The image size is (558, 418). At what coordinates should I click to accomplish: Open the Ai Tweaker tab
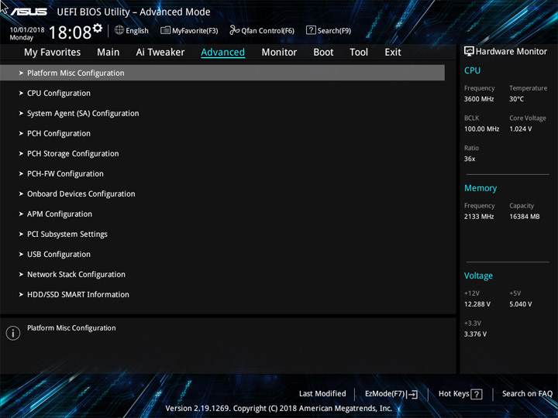point(160,53)
